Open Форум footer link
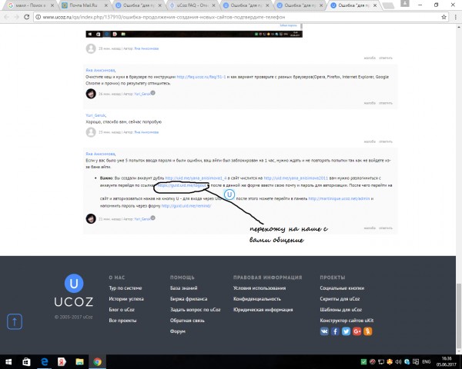462x369 pixels. (178, 331)
